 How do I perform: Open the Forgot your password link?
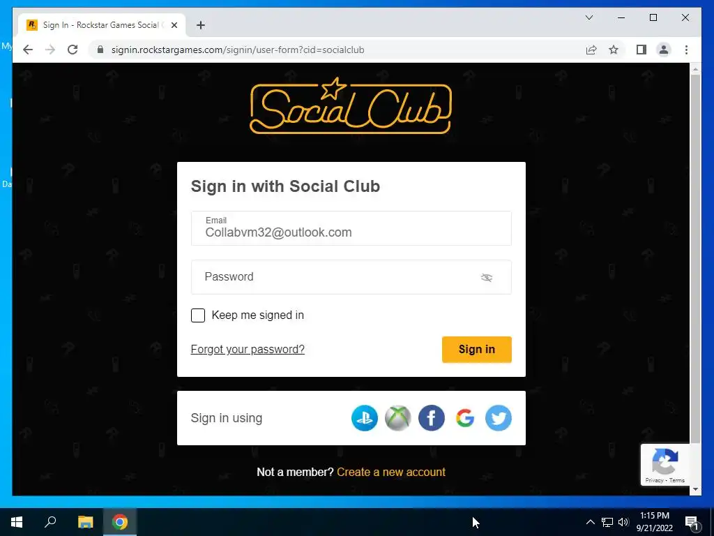click(248, 349)
